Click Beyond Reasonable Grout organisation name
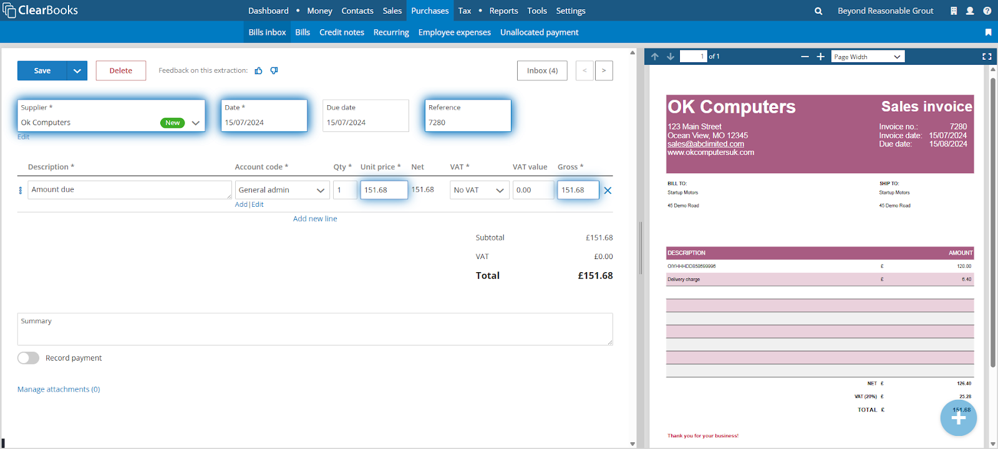The image size is (998, 449). 885,11
